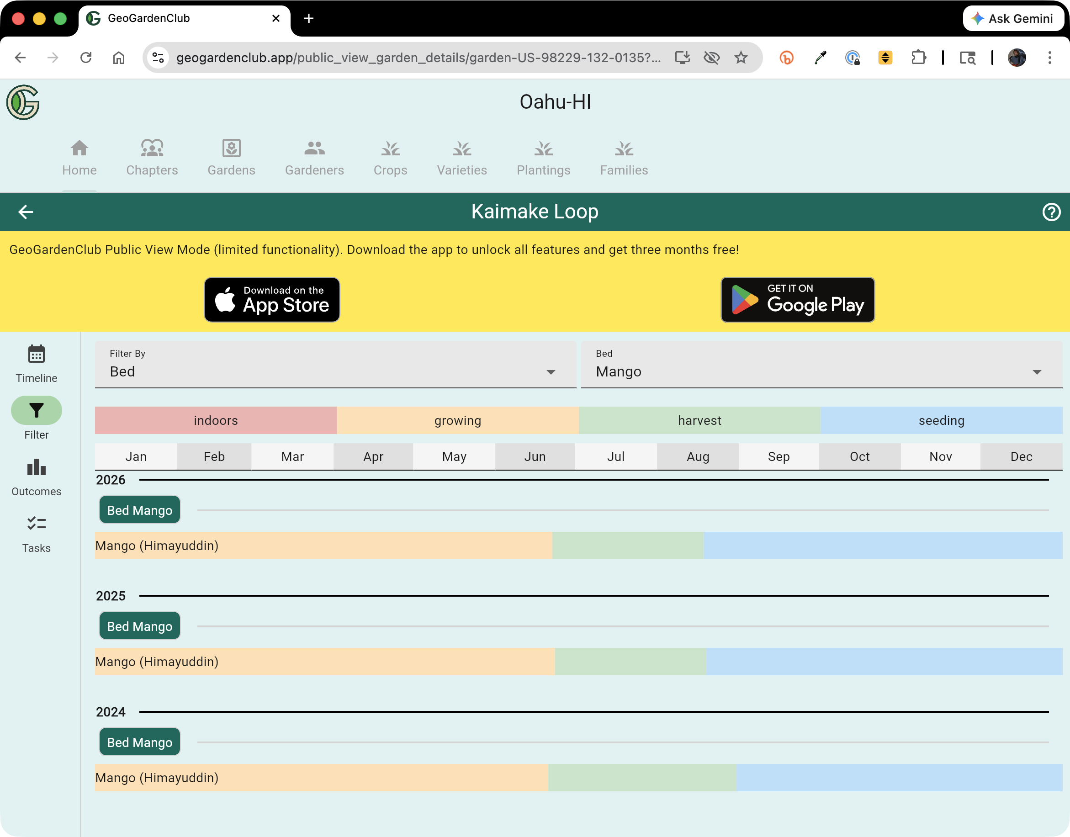This screenshot has width=1070, height=837.
Task: Expand the Bed Mango dropdown
Action: (821, 365)
